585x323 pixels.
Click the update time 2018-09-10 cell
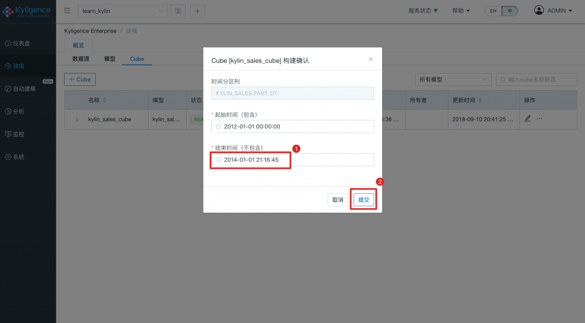(482, 120)
